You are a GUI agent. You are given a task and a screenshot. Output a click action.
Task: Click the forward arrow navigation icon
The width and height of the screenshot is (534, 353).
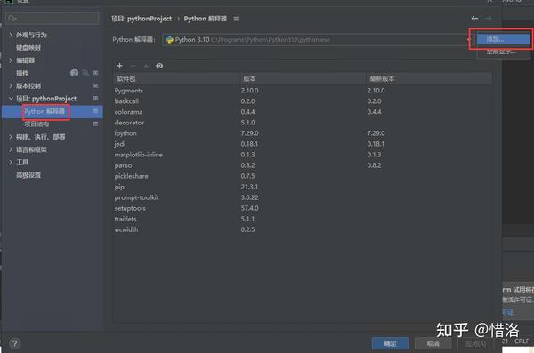pyautogui.click(x=488, y=18)
